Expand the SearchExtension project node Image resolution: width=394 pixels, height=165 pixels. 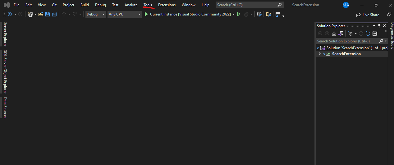[x=320, y=54]
